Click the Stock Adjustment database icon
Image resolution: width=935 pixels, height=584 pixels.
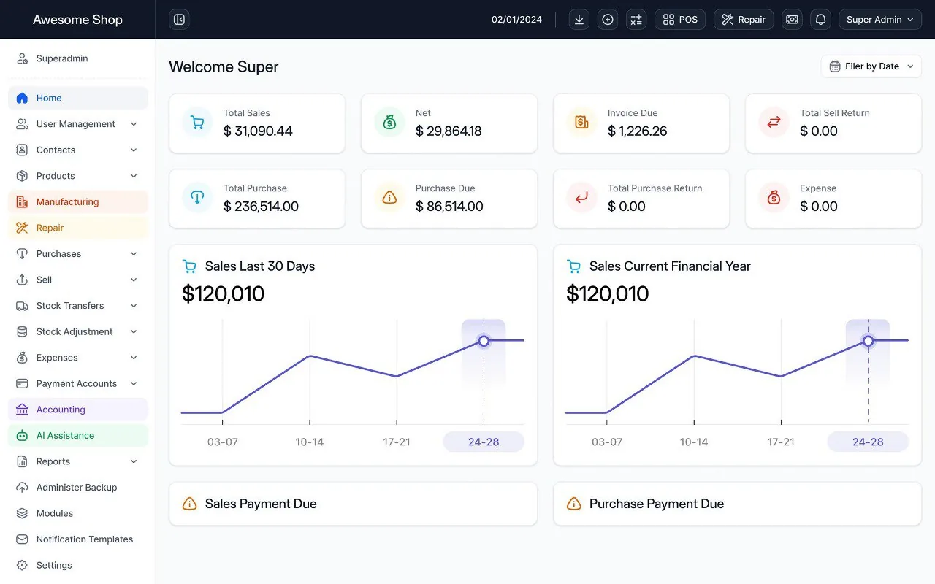(22, 332)
